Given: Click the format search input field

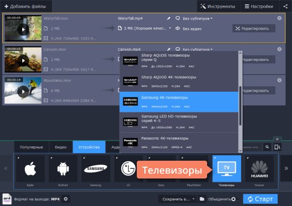Looking at the screenshot, I should pos(253,147).
